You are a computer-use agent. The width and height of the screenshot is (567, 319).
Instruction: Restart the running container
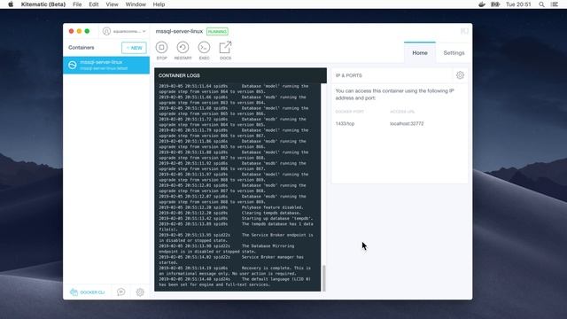pos(183,51)
